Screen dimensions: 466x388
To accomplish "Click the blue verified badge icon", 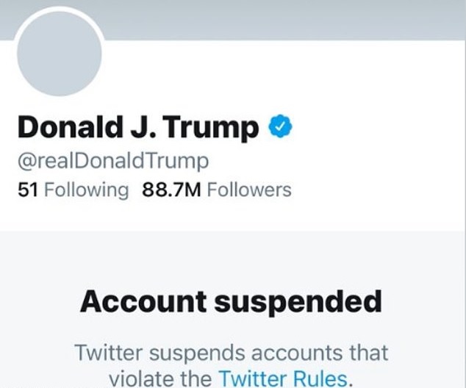I will tap(279, 127).
